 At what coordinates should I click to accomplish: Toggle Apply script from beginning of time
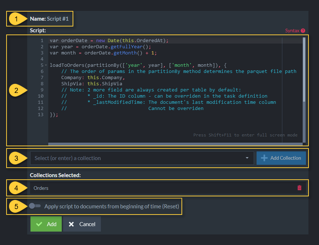pos(35,206)
